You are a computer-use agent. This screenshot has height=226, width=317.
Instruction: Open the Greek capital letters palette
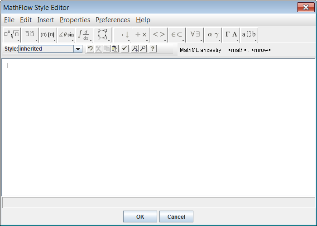(x=231, y=34)
